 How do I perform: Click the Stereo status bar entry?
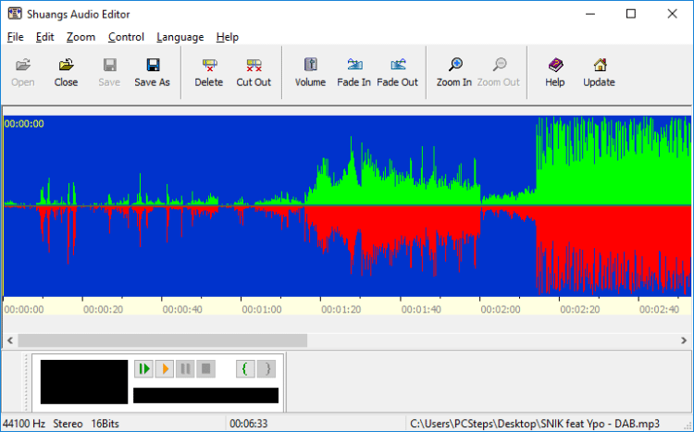[68, 424]
